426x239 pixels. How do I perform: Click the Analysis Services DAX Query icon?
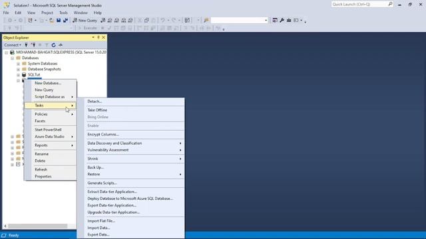130,21
